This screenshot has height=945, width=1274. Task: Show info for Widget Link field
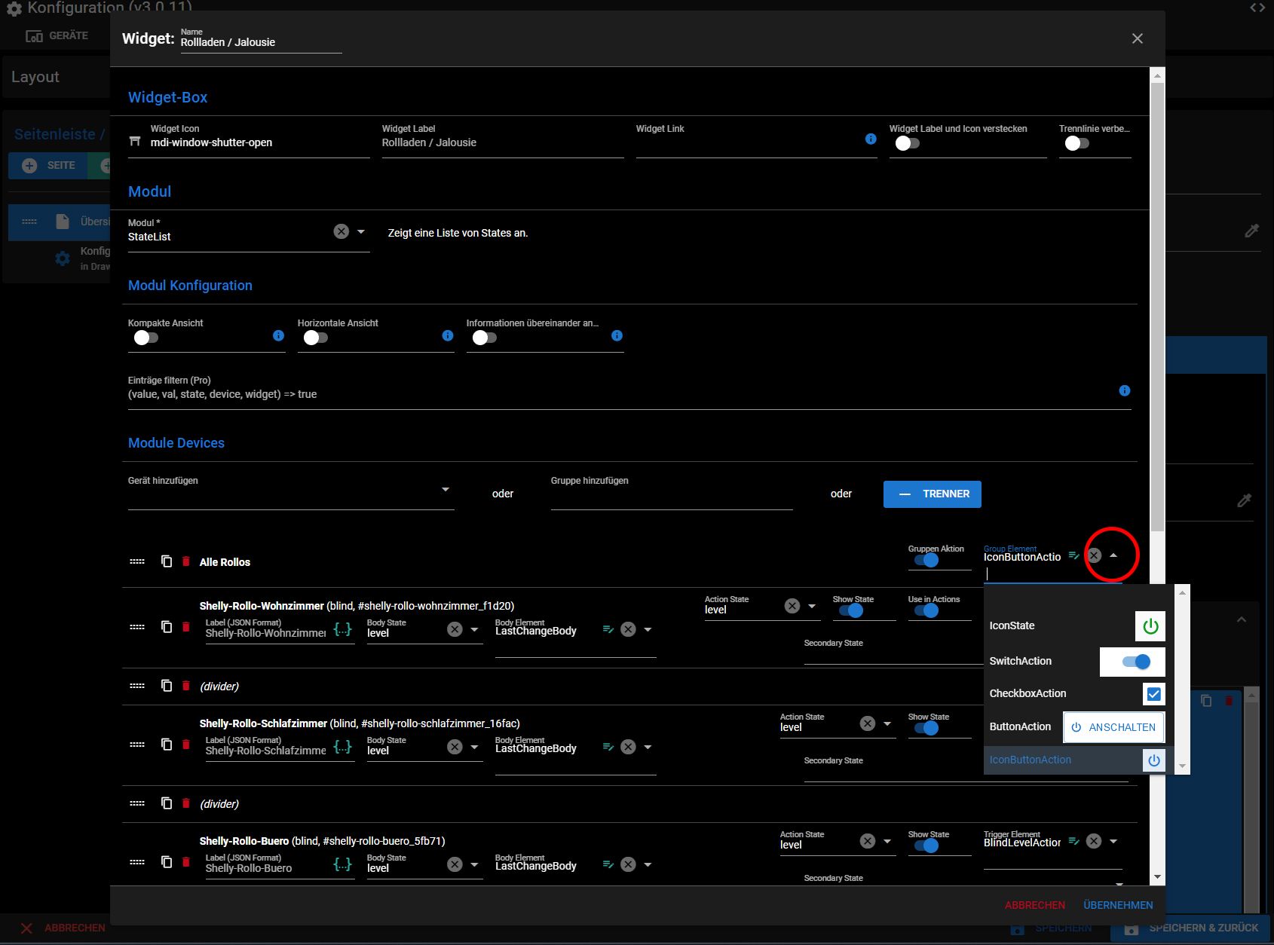(x=871, y=139)
